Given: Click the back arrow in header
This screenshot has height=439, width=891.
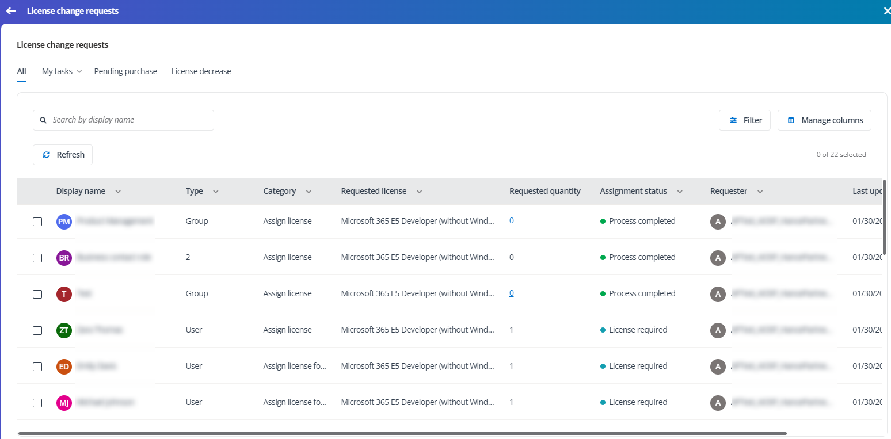Looking at the screenshot, I should [x=11, y=11].
